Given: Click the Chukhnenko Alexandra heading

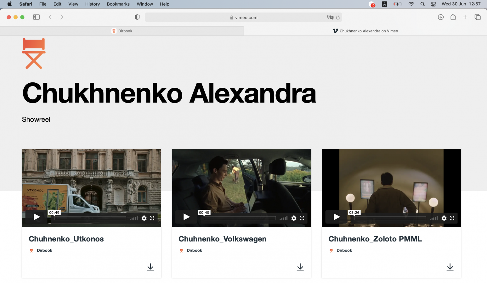Looking at the screenshot, I should 169,93.
